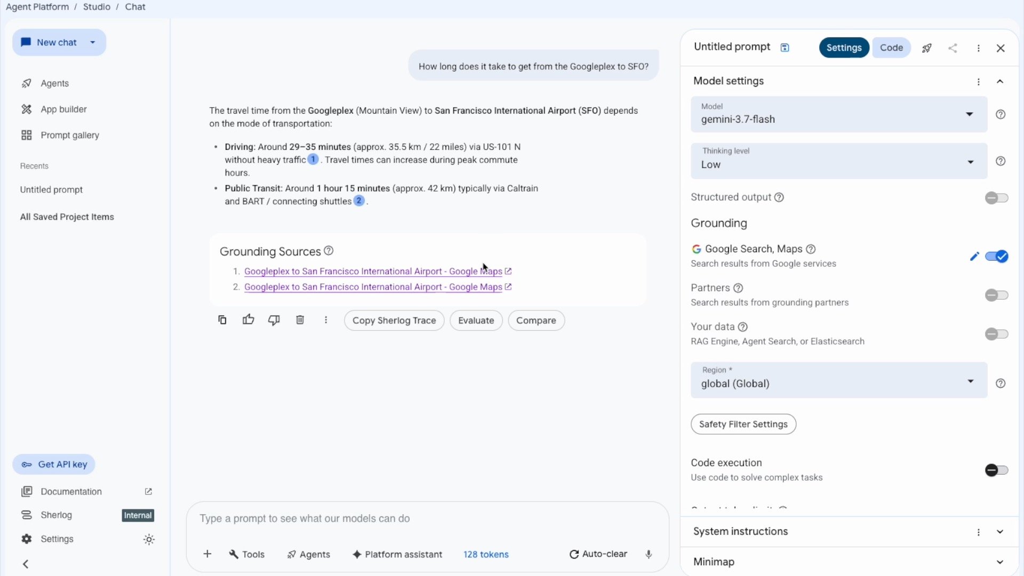Click help icon next to Region dropdown
Image resolution: width=1024 pixels, height=576 pixels.
[x=1001, y=383]
